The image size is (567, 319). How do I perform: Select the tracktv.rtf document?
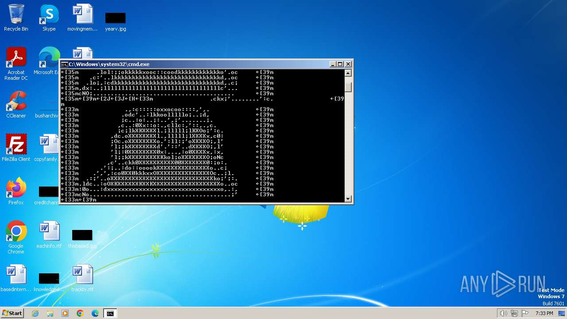tap(82, 278)
